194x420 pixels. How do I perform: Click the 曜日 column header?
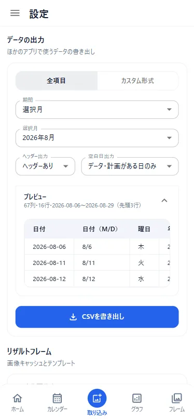click(x=144, y=229)
